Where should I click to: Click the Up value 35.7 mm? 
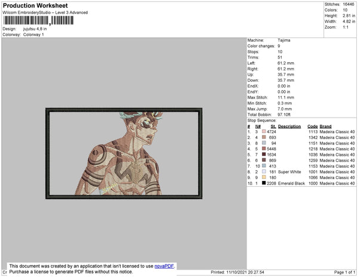pos(286,75)
